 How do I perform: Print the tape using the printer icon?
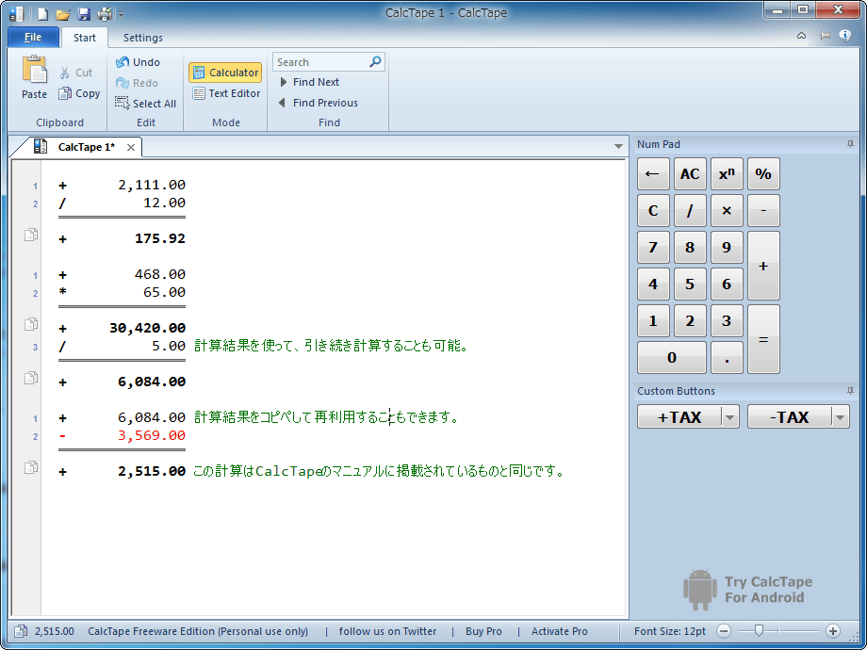[105, 13]
